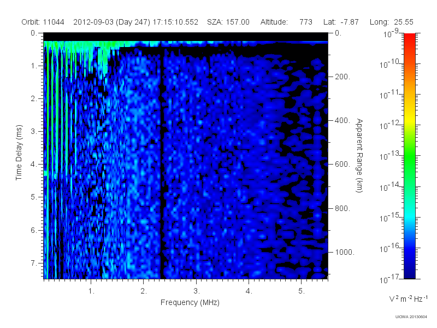Click the 'SZA: 157.00' label
The height and width of the screenshot is (328, 437).
(228, 22)
